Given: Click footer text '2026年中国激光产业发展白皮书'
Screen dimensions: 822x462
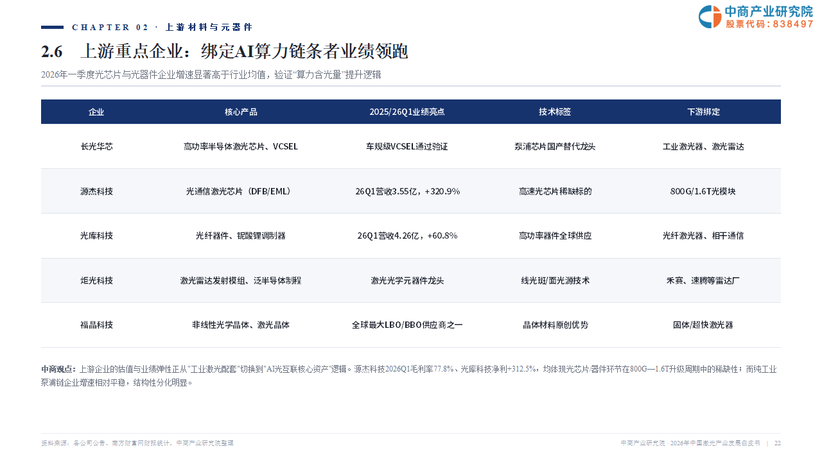Looking at the screenshot, I should (715, 443).
